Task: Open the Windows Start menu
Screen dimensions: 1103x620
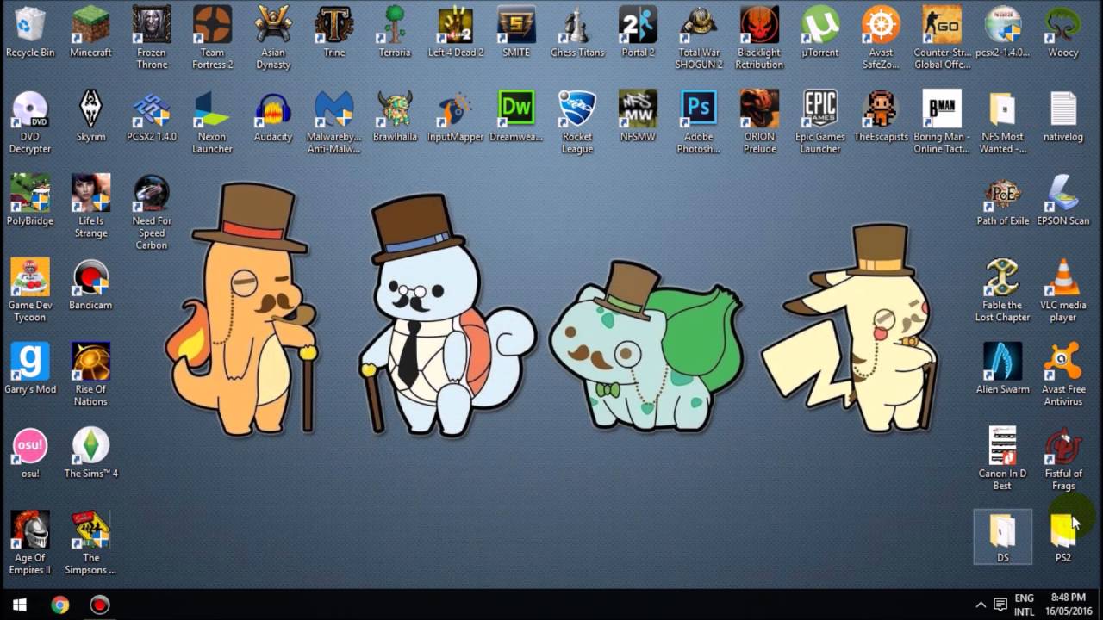Action: 20,604
